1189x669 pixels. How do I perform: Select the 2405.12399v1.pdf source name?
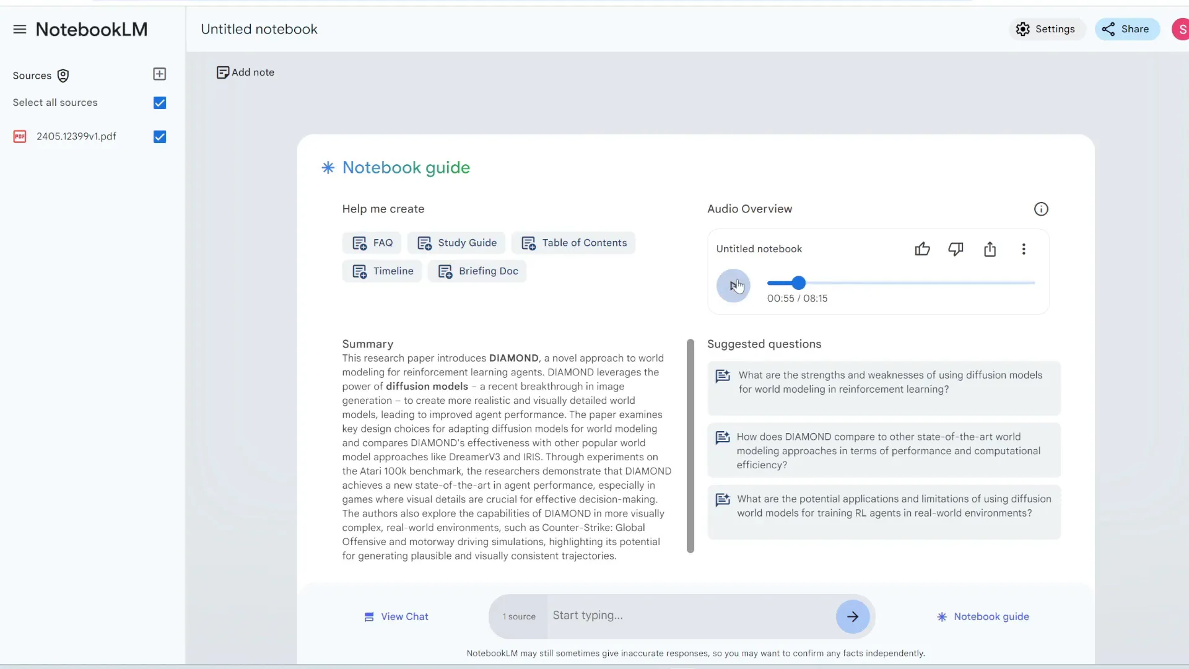coord(76,136)
